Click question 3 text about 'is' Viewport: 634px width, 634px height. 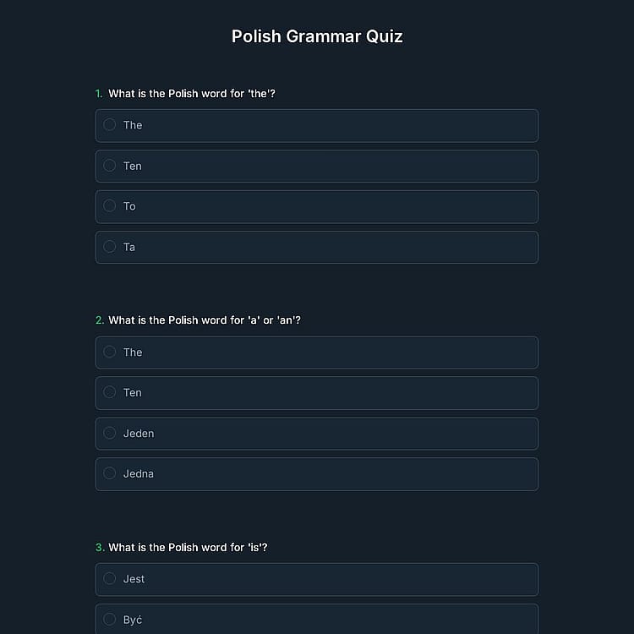pos(188,548)
